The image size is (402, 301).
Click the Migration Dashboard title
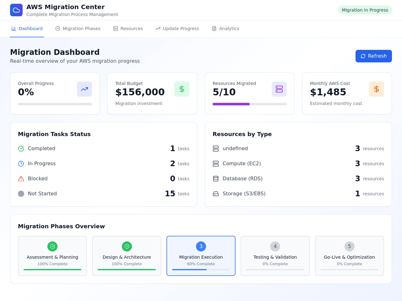[55, 52]
